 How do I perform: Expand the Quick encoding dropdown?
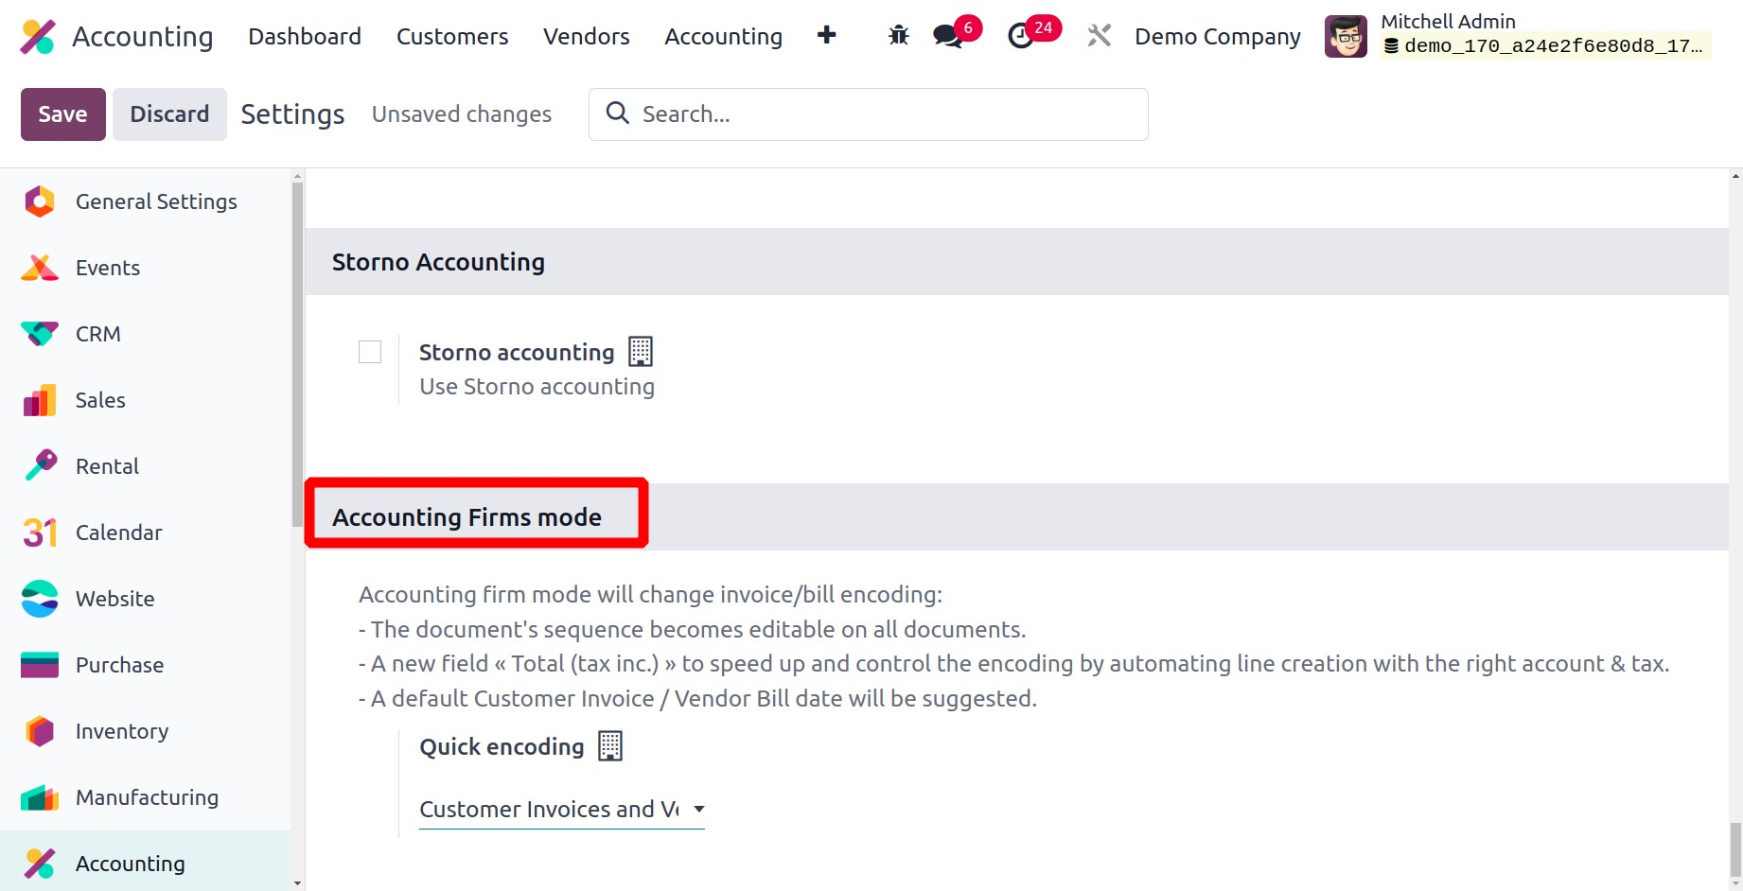[x=562, y=810]
